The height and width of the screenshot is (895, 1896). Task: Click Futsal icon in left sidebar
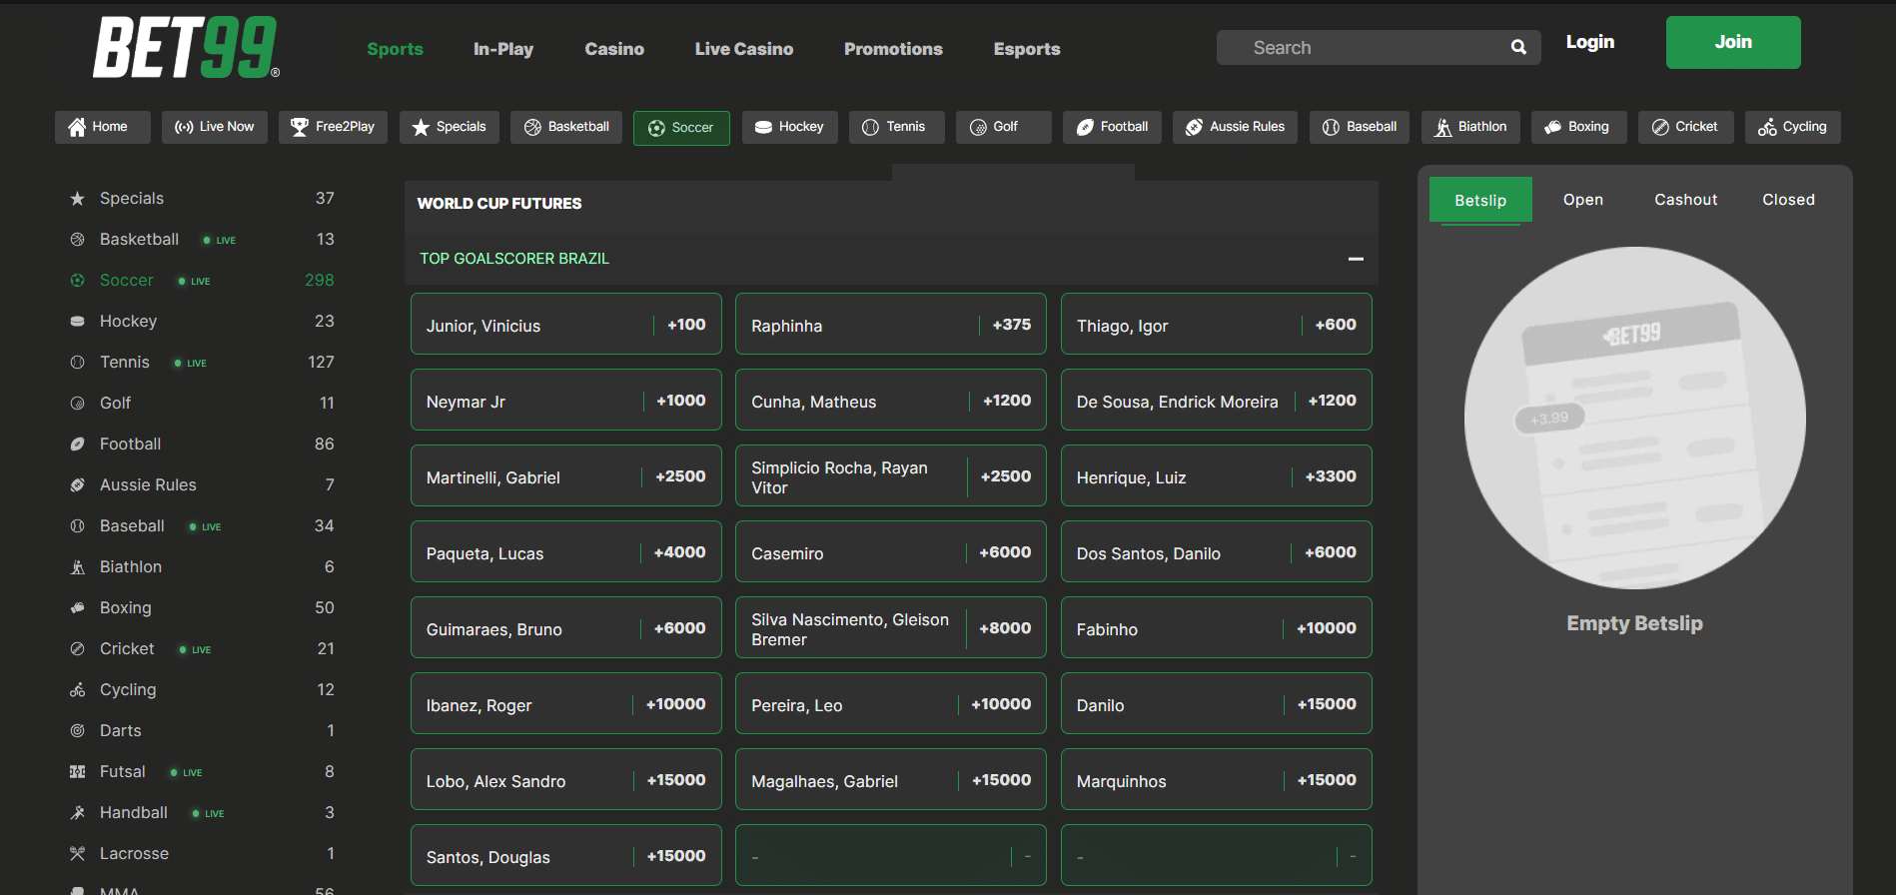[x=77, y=772]
